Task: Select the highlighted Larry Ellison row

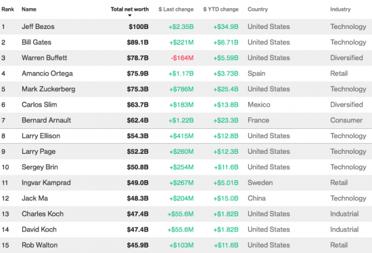Action: click(186, 136)
